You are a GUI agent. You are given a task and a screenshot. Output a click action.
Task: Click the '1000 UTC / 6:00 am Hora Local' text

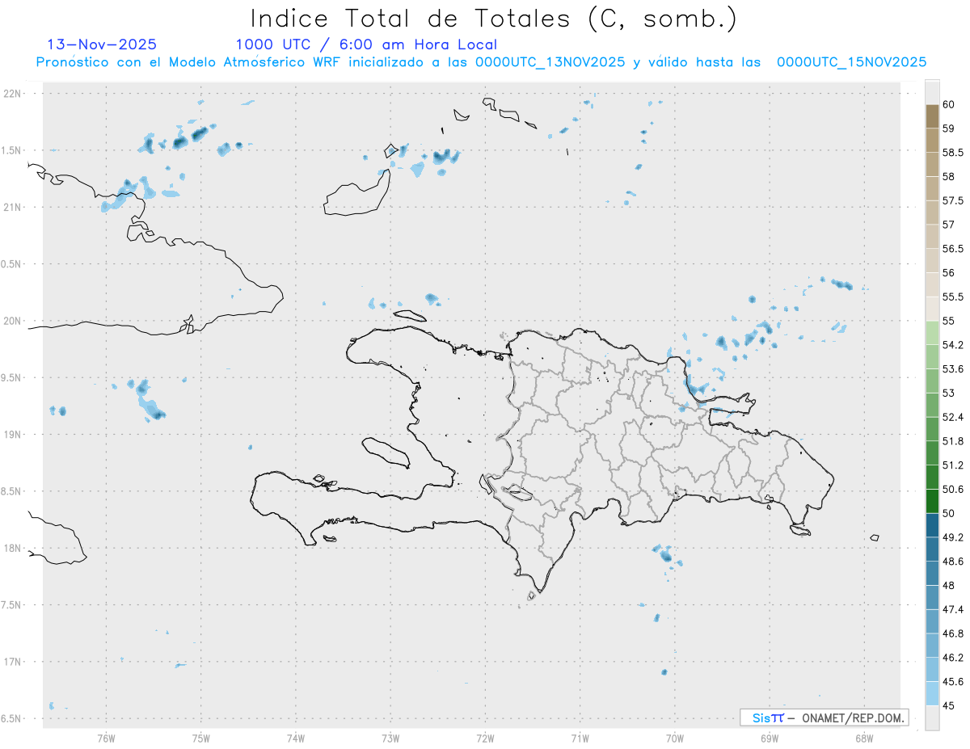point(366,45)
